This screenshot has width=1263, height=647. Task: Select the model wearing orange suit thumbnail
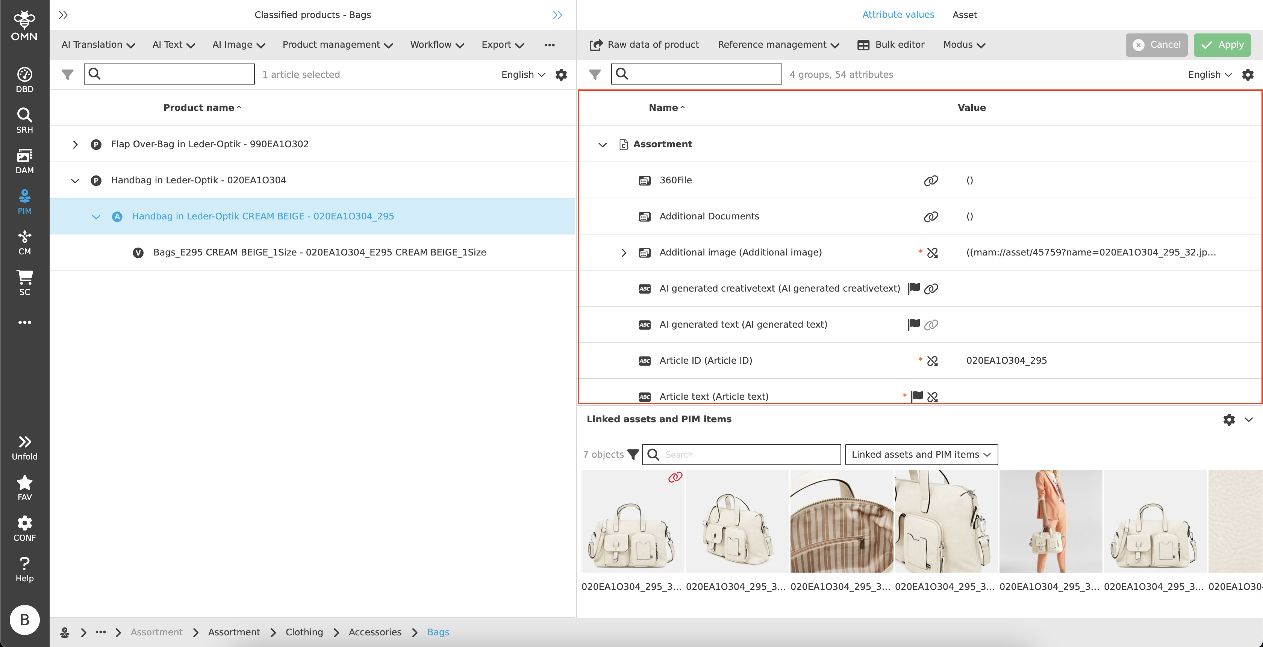pos(1050,520)
